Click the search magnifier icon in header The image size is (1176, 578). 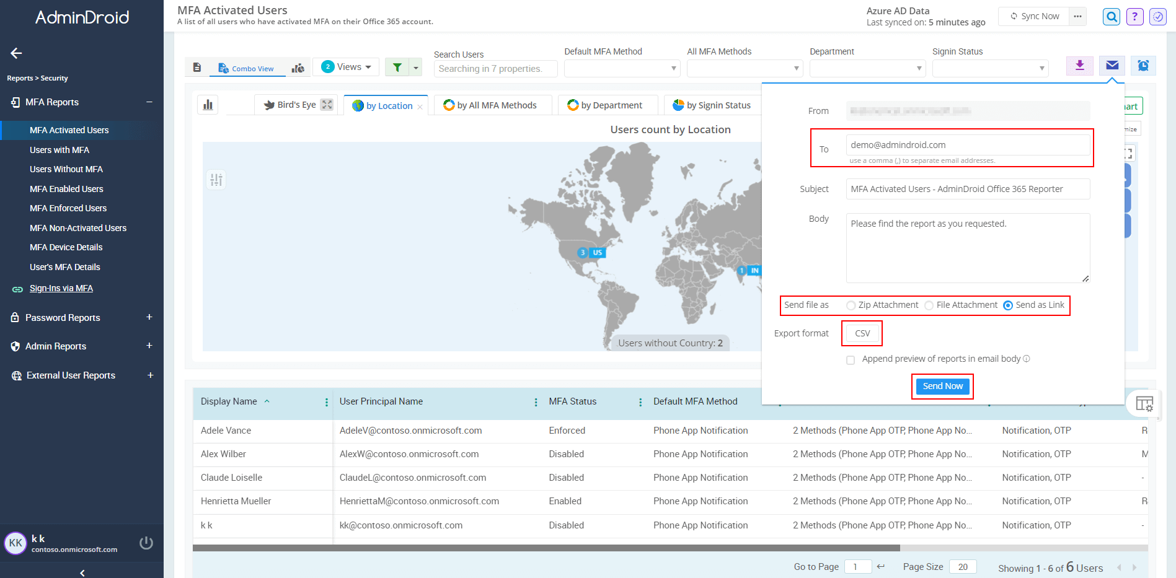coord(1112,17)
